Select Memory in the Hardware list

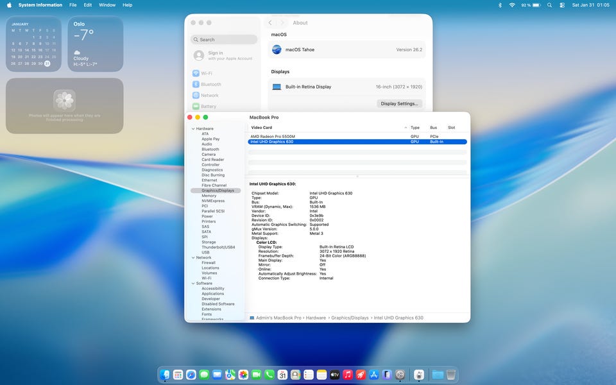point(209,196)
